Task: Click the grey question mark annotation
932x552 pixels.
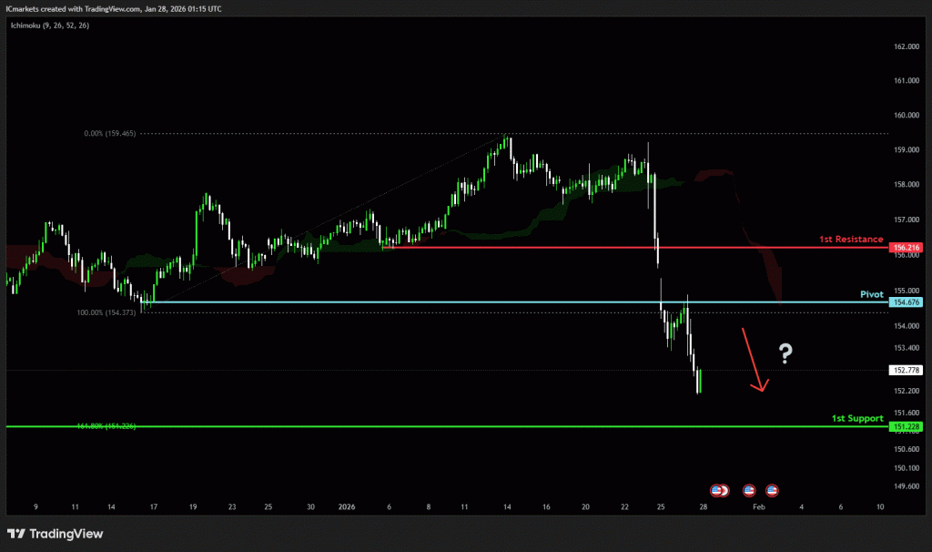Action: [x=785, y=354]
